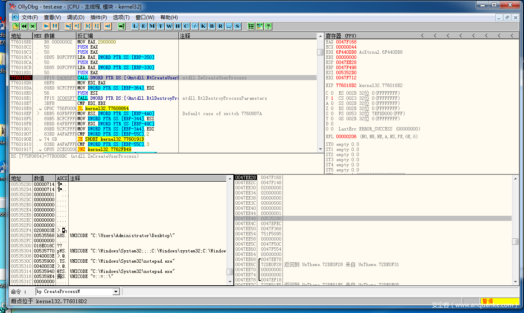
Task: Click the Open file toolbar icon
Action: click(15, 26)
